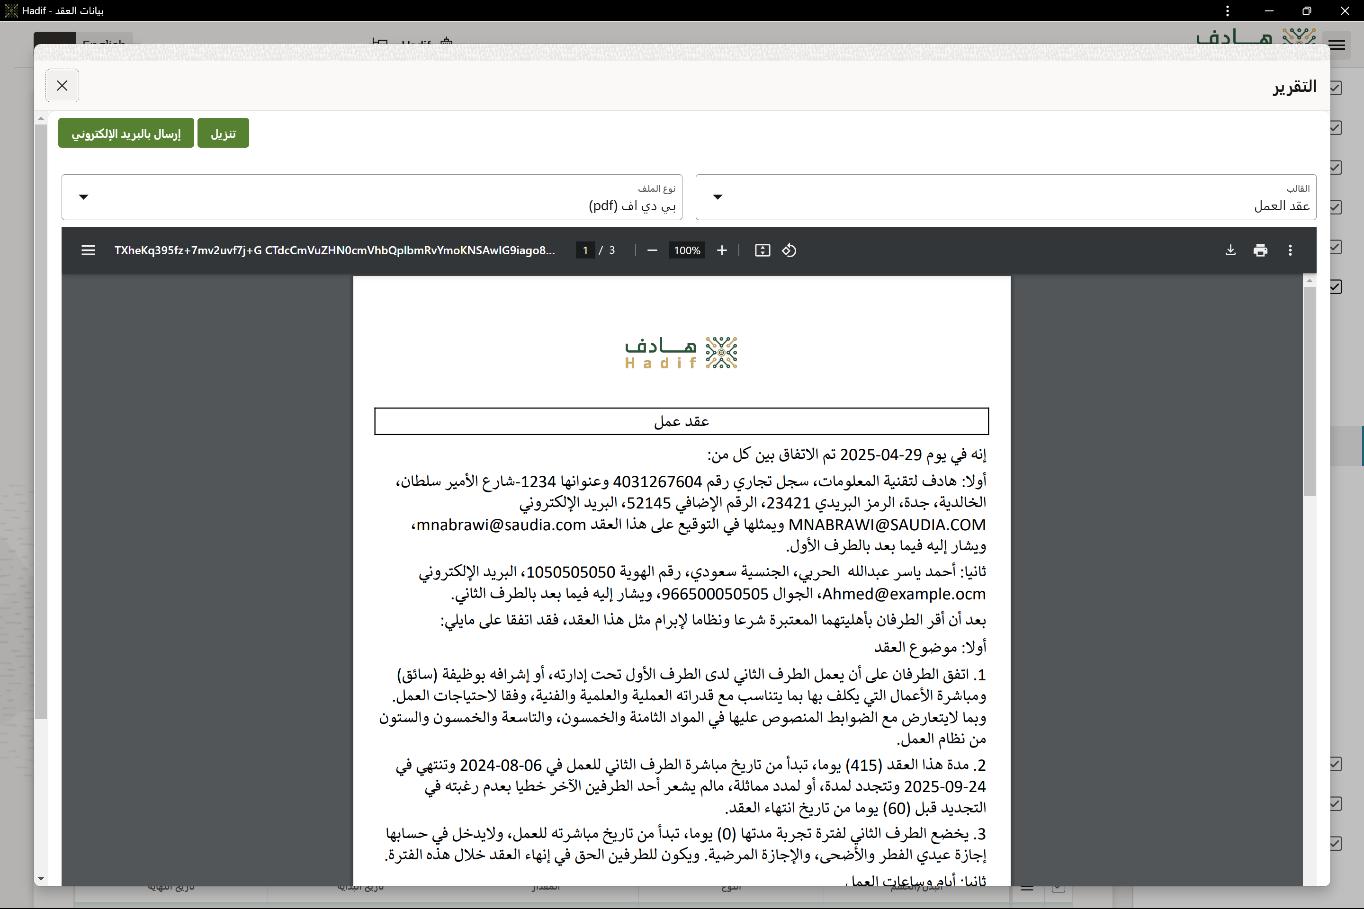
Task: Click the total pages count '/ 3'
Action: coord(607,250)
